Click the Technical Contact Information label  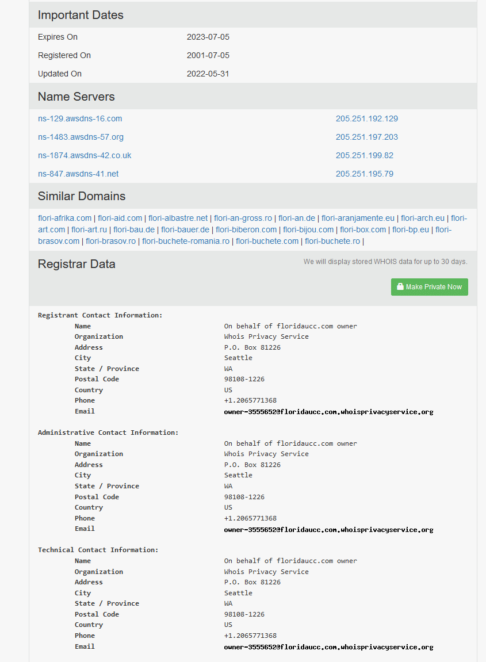[x=98, y=550]
